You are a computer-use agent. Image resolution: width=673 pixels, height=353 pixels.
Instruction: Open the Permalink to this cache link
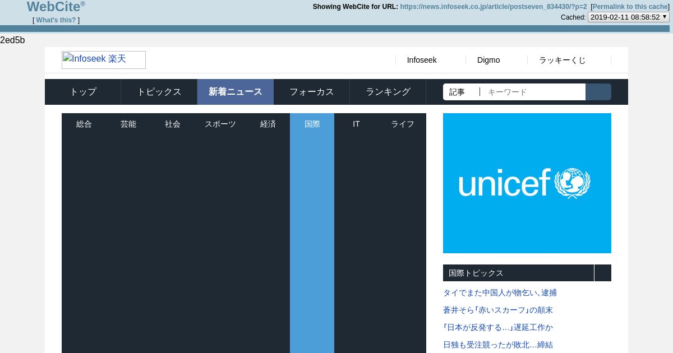click(x=630, y=7)
